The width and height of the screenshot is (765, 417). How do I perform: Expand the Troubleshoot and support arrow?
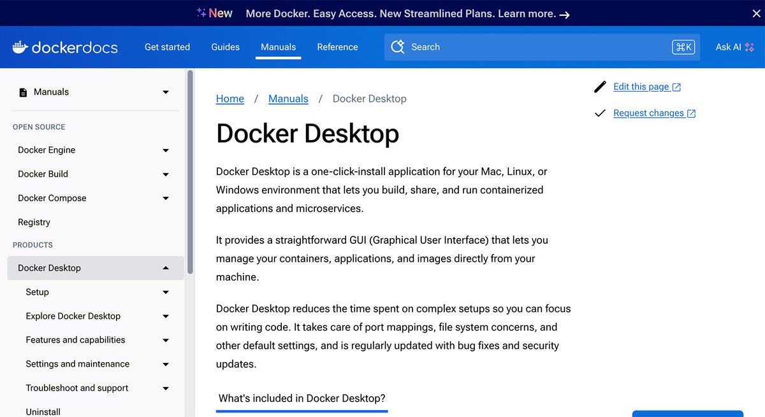pyautogui.click(x=166, y=388)
